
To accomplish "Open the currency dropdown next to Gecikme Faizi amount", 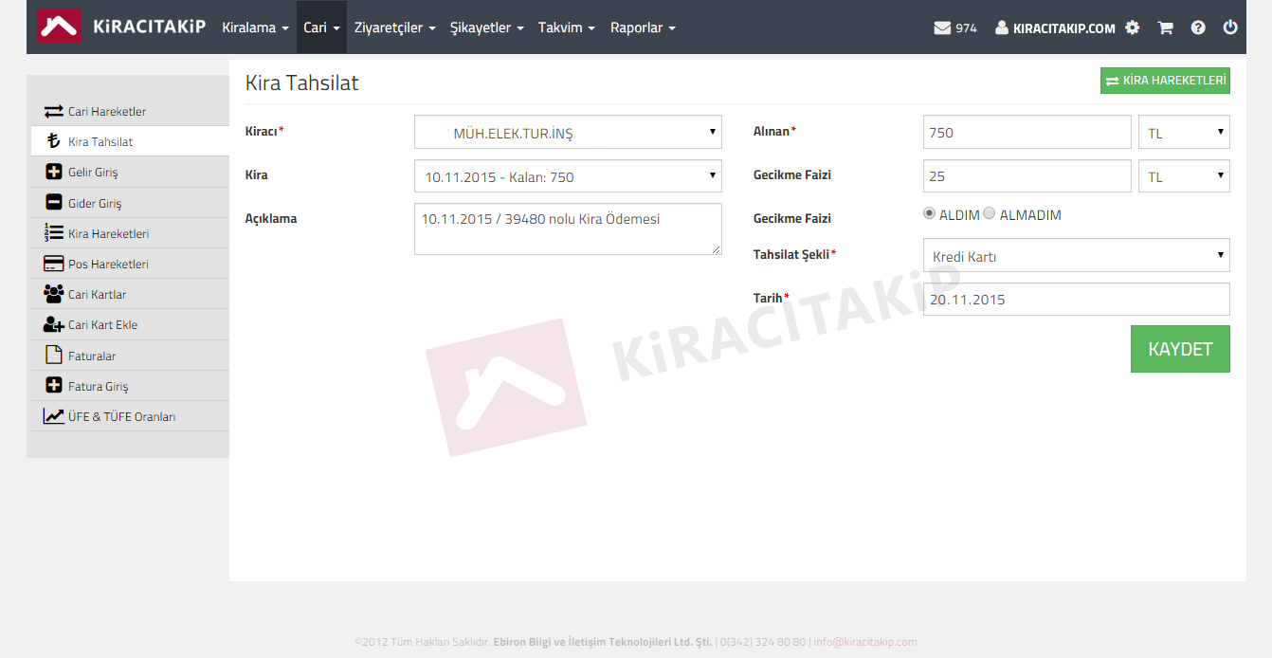I will pos(1184,176).
